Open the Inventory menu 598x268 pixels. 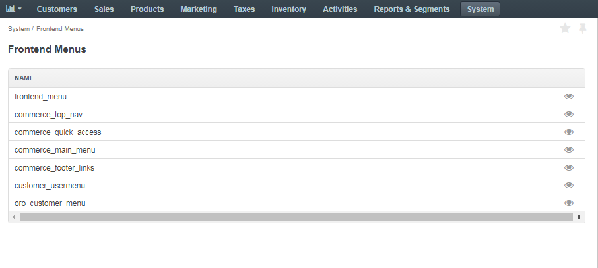pyautogui.click(x=288, y=9)
